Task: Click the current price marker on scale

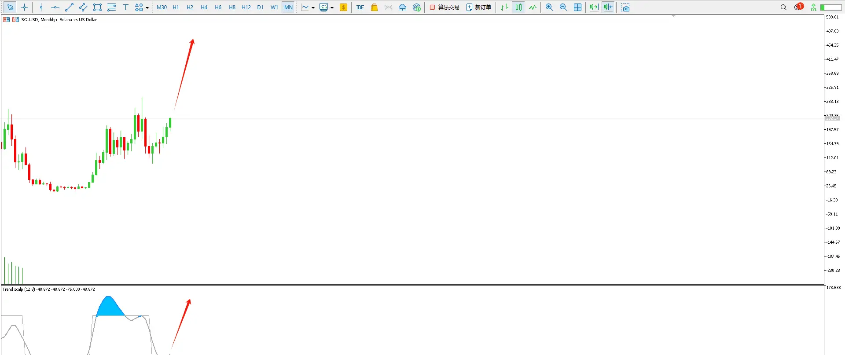Action: click(x=832, y=118)
